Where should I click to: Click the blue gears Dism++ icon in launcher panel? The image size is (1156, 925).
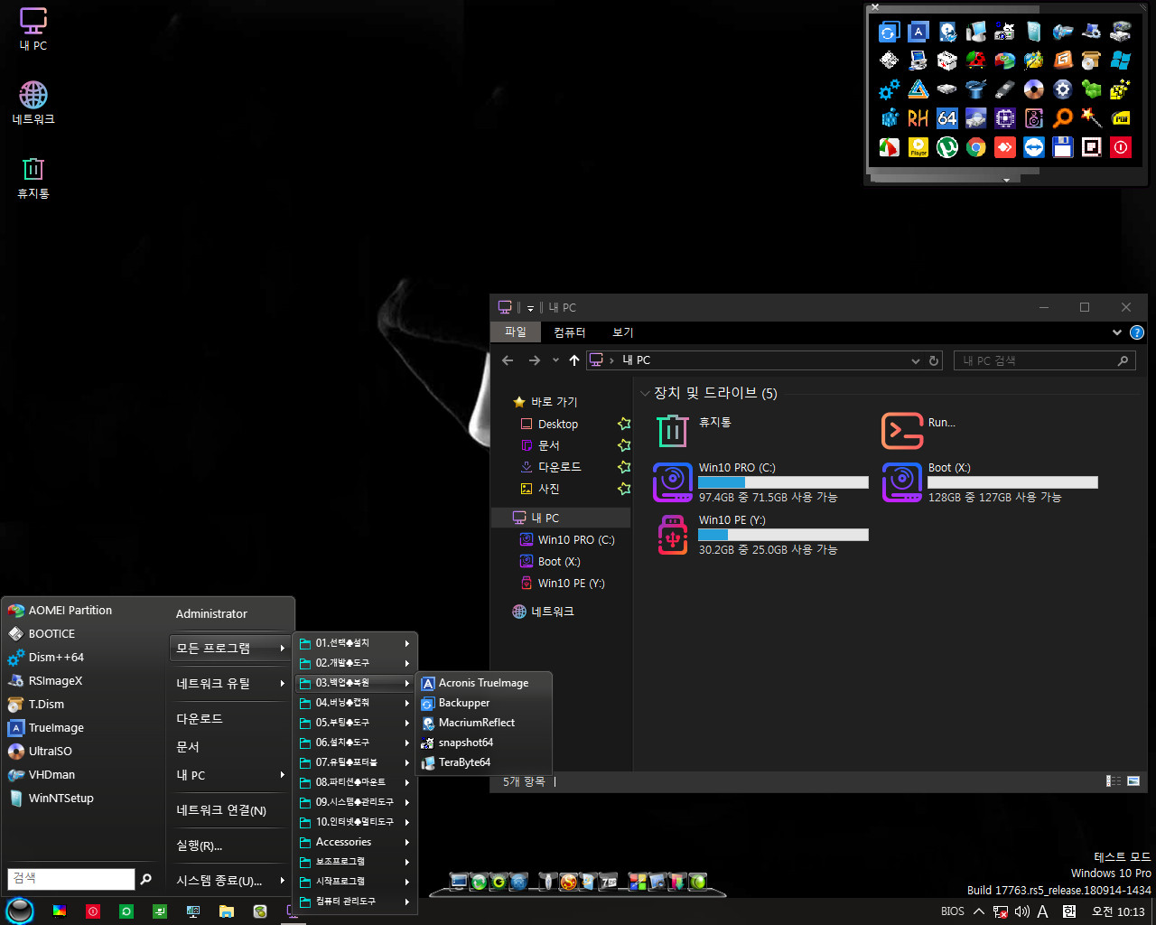click(x=890, y=89)
